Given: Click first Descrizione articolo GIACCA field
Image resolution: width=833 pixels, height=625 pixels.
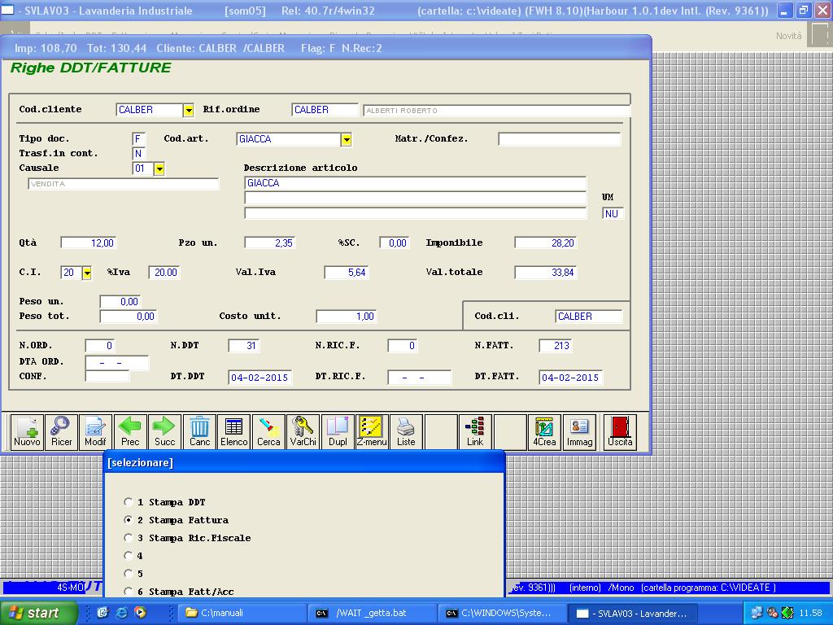Looking at the screenshot, I should tap(415, 183).
